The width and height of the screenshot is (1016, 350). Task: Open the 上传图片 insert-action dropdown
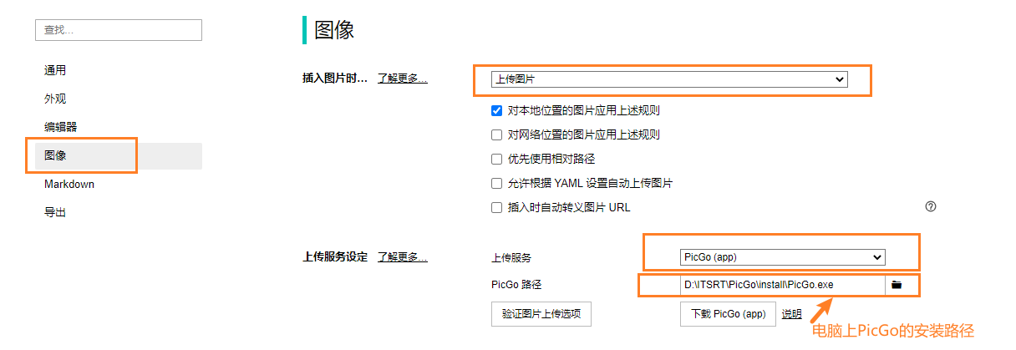coord(669,79)
